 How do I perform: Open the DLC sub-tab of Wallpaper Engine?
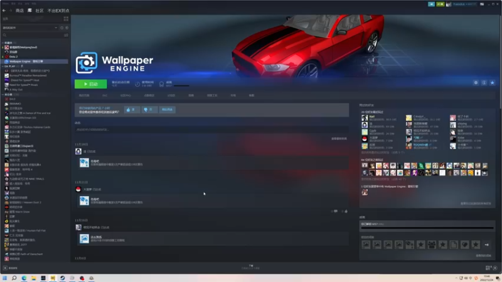(x=105, y=95)
